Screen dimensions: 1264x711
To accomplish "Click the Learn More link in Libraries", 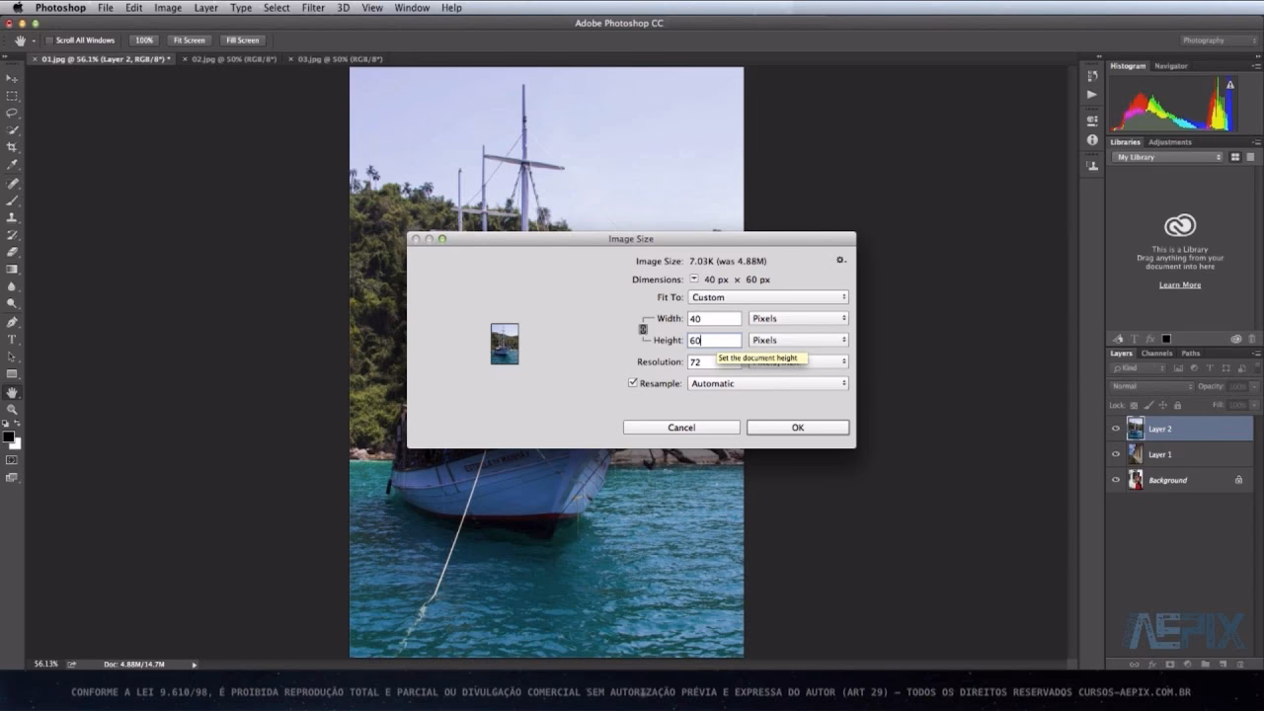I will pos(1180,285).
